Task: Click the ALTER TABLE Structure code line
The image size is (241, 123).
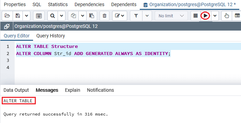Action: point(47,46)
